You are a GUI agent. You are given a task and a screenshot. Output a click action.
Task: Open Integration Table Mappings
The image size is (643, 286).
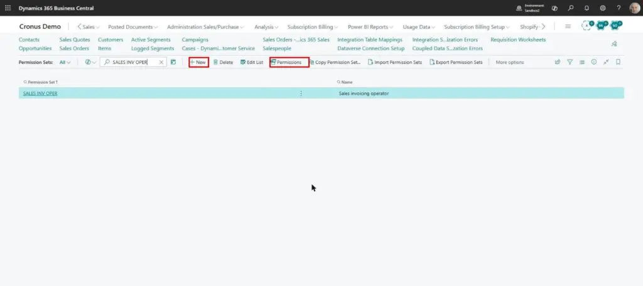pos(370,40)
